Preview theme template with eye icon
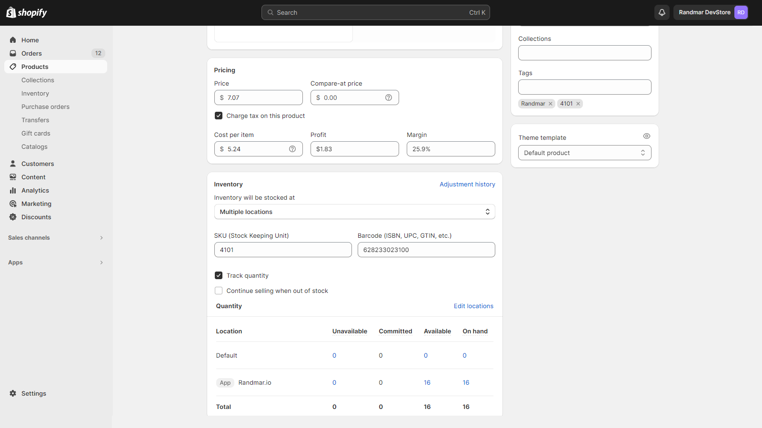The height and width of the screenshot is (428, 762). [x=647, y=136]
